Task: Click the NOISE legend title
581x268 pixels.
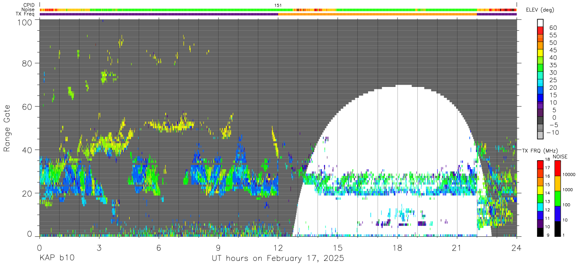Action: click(x=560, y=156)
